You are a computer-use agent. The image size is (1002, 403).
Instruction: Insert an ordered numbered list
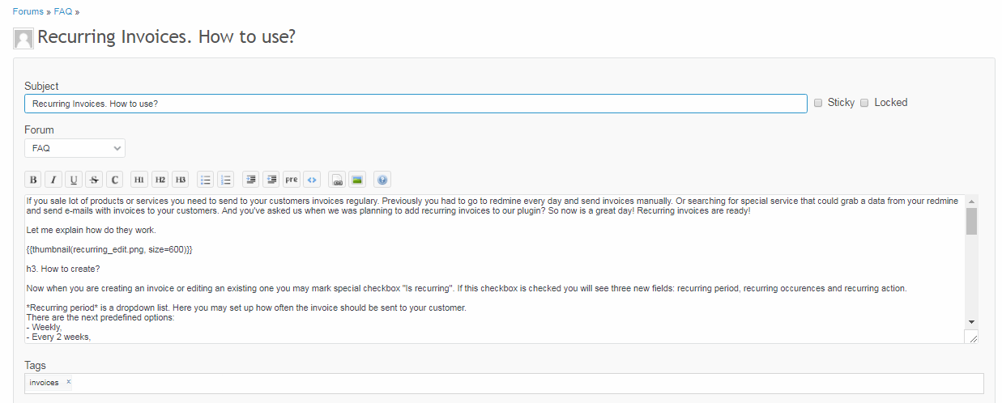click(x=226, y=180)
